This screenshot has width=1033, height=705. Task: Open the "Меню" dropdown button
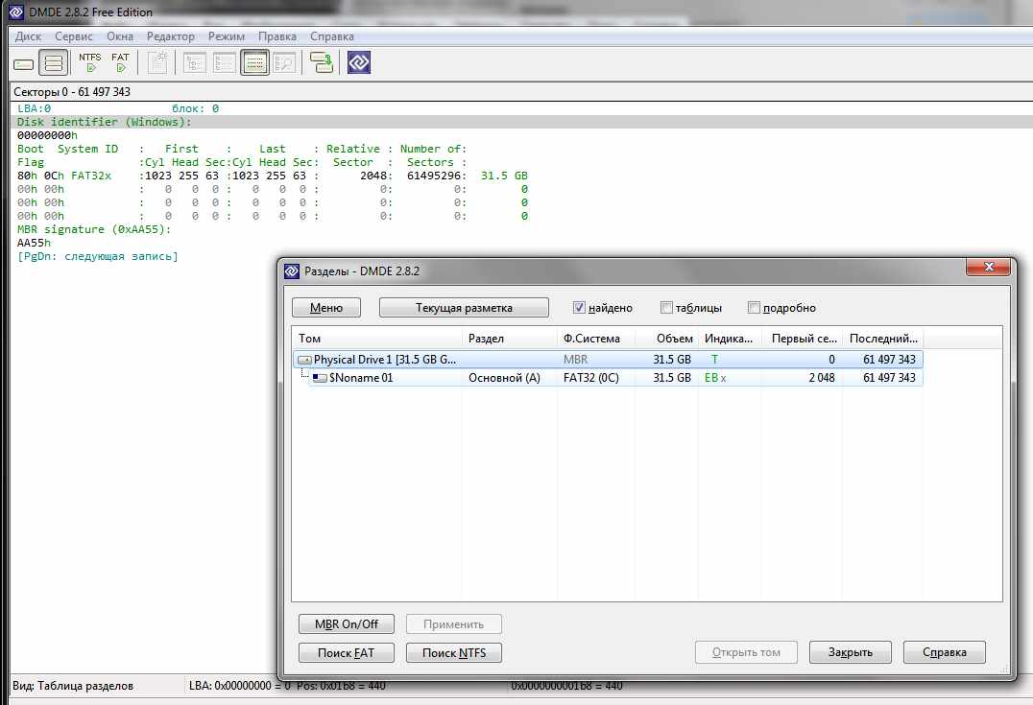(x=326, y=308)
